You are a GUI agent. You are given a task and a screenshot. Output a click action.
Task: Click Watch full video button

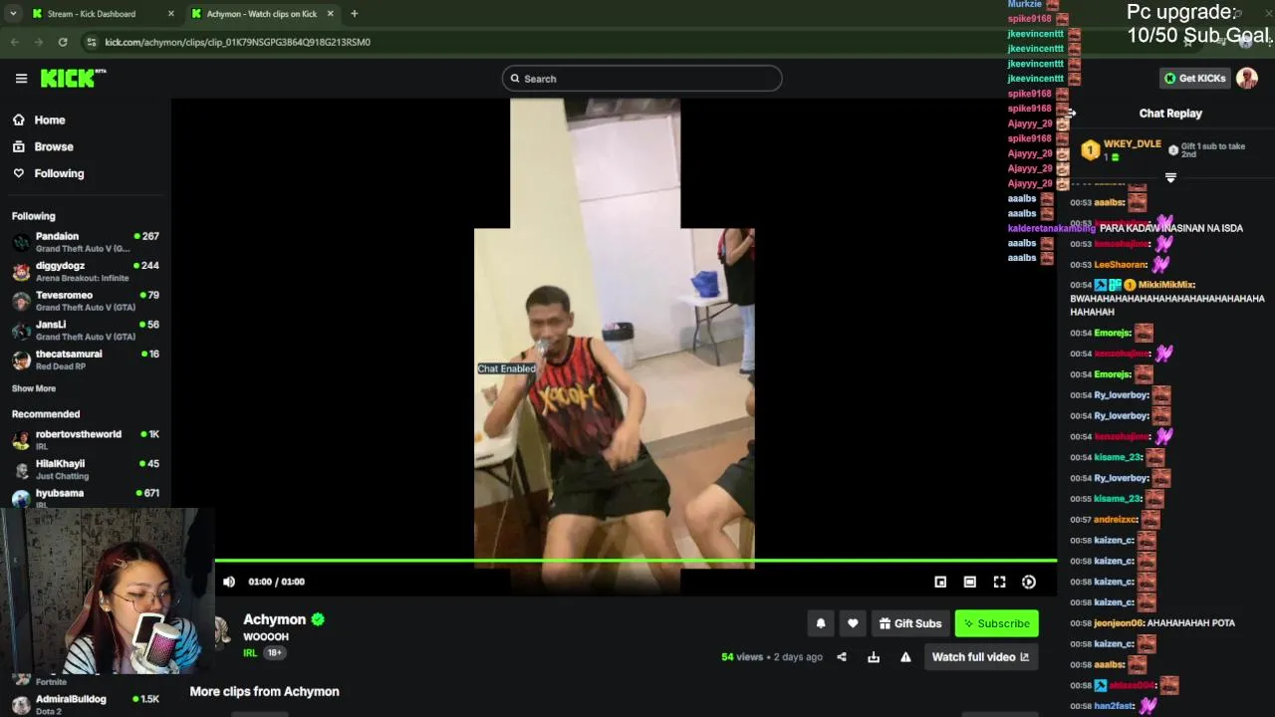(980, 657)
